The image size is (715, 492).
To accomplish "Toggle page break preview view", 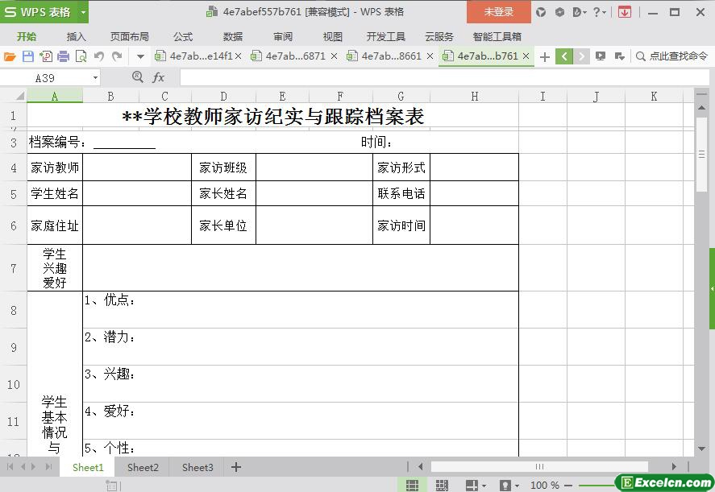I will click(442, 485).
